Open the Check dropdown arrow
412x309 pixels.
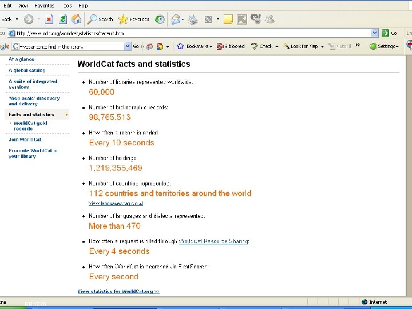[x=277, y=46]
